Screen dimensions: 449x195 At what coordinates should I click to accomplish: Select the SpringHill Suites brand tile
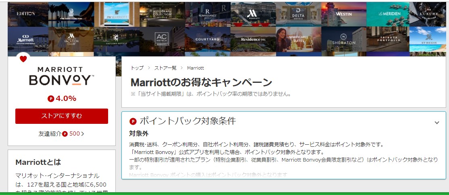299,39
